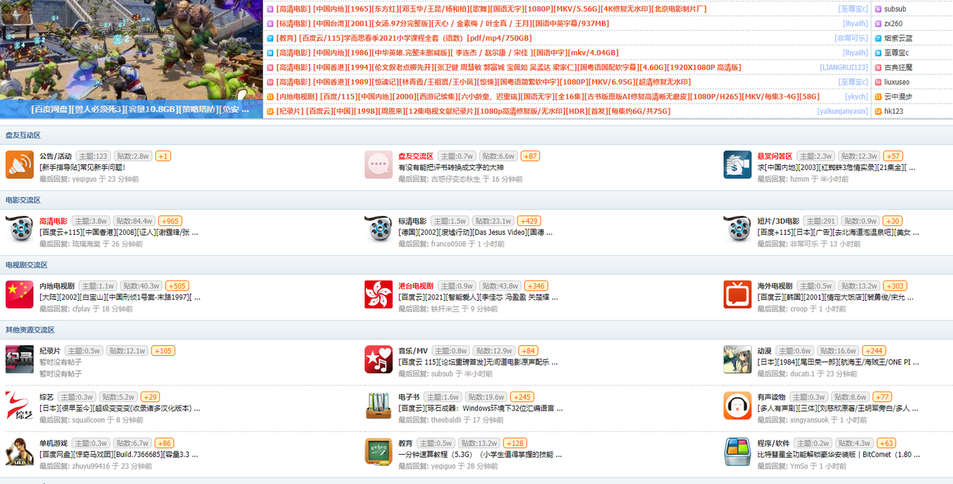This screenshot has height=484, width=953.
Task: Click the 贴数:84.4w counter
Action: click(133, 221)
